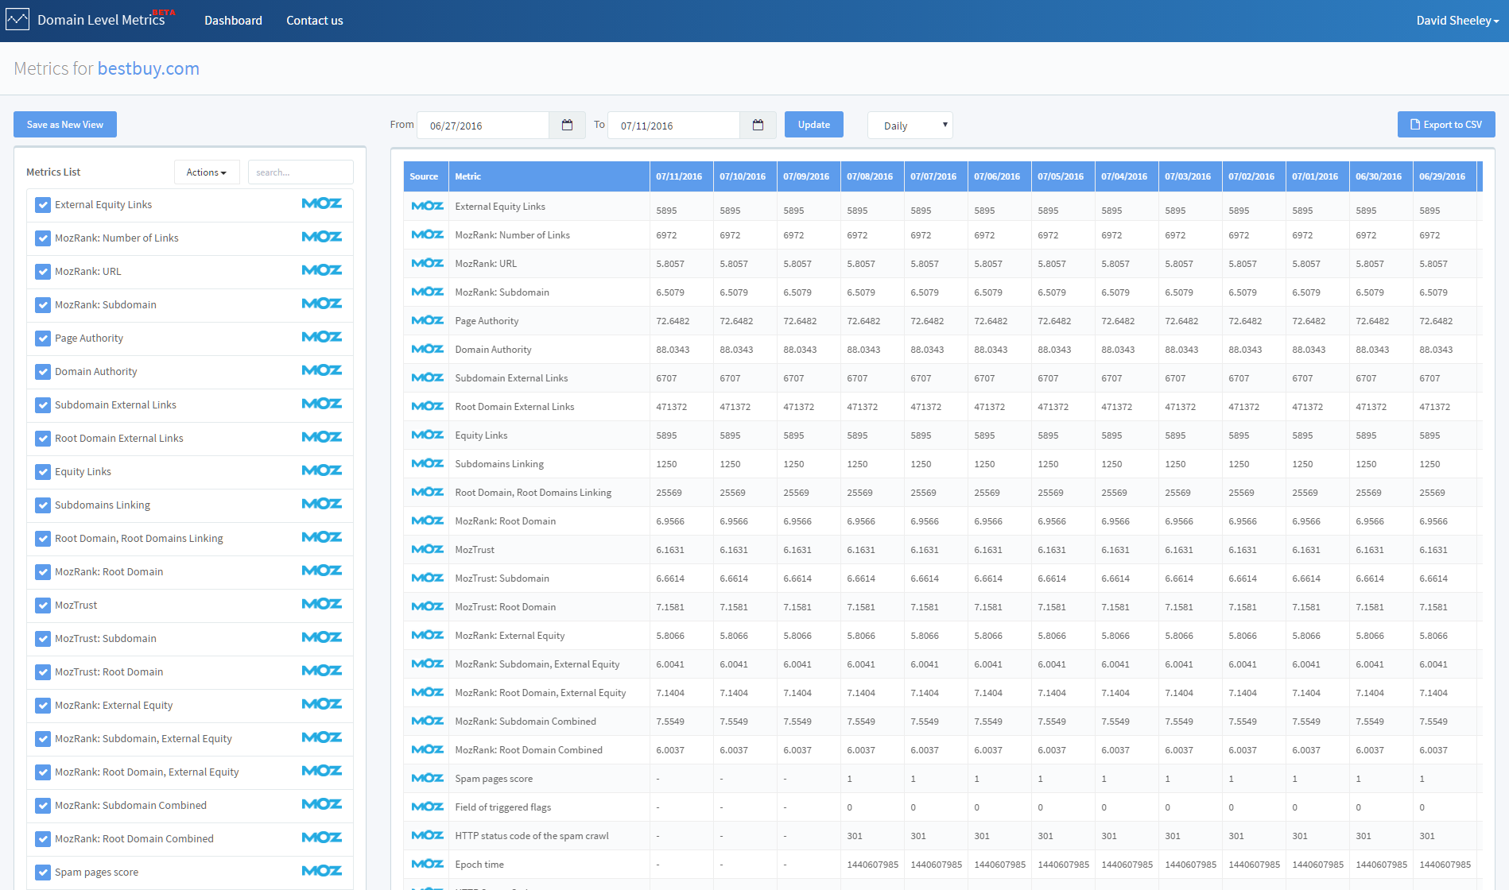Disable the MozTrust: Subdomain metric
The image size is (1509, 890).
[43, 638]
